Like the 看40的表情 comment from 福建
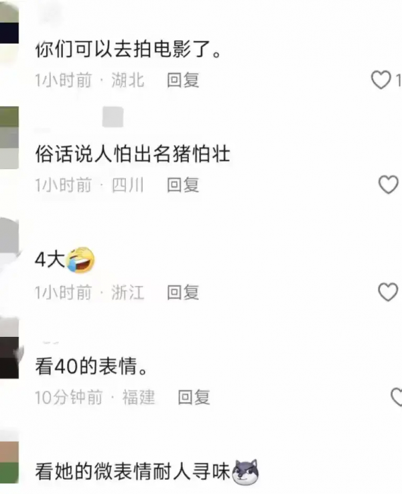The width and height of the screenshot is (402, 494). [x=397, y=397]
